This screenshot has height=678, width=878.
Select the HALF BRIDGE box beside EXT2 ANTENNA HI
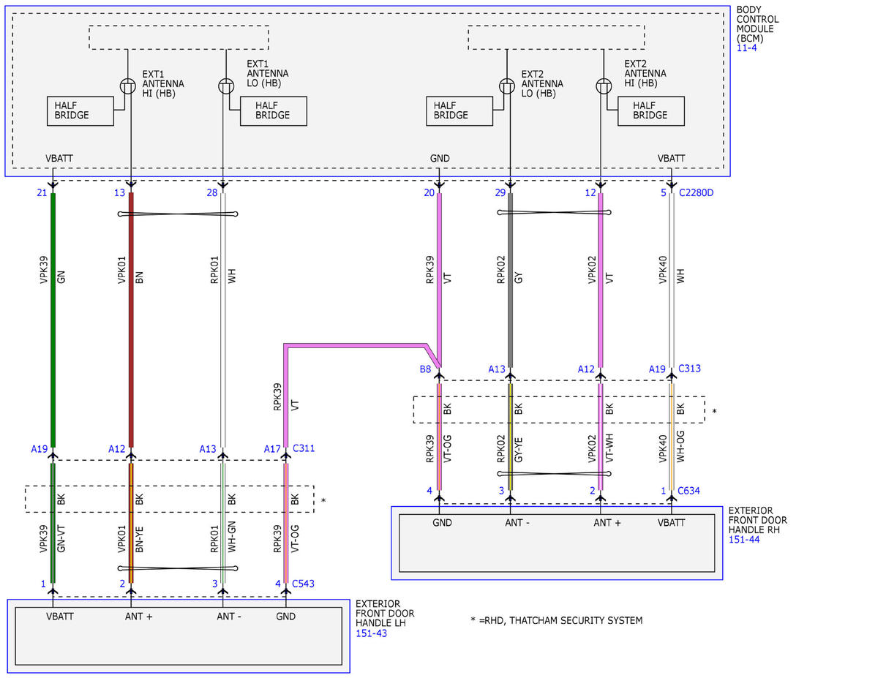click(x=651, y=110)
